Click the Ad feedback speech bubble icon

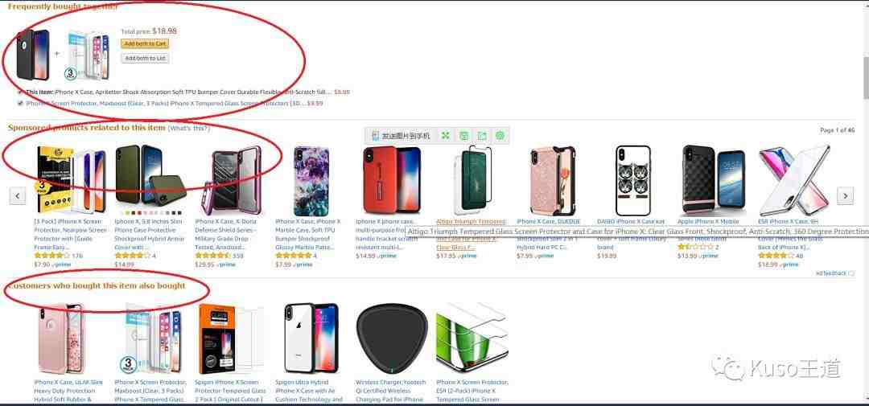[851, 273]
